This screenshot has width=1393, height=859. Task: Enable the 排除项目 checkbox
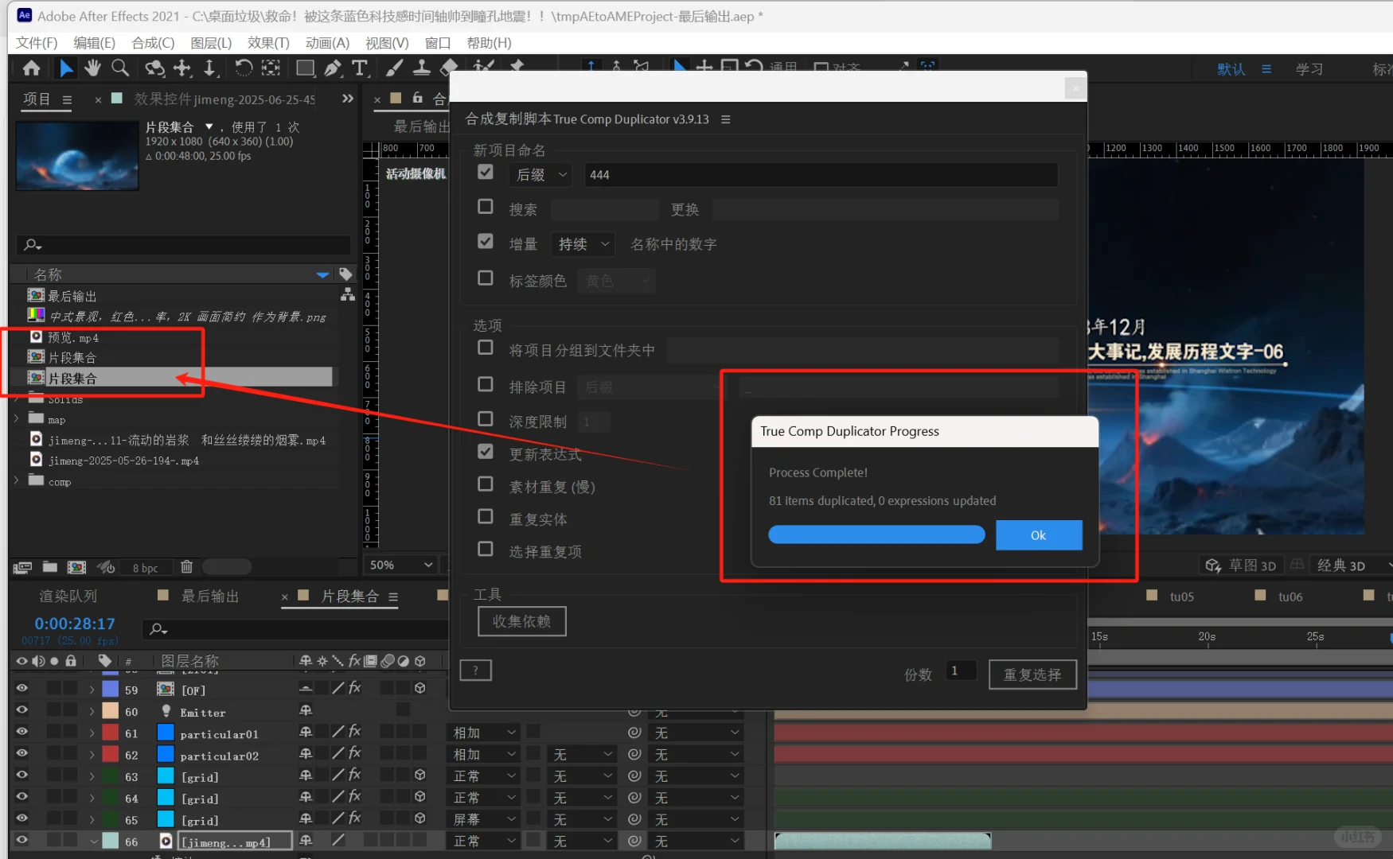point(485,385)
